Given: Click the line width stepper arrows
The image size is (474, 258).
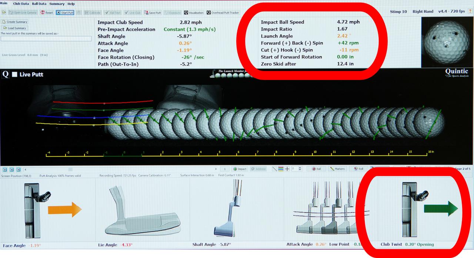Looking at the screenshot, I should (300, 169).
